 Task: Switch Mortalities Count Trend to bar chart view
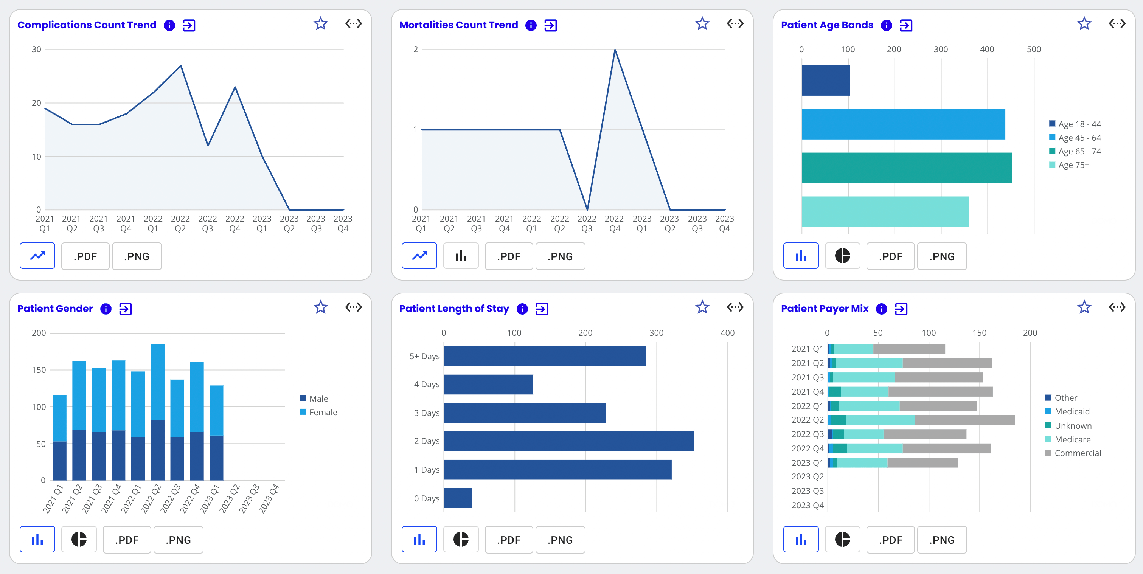tap(461, 256)
